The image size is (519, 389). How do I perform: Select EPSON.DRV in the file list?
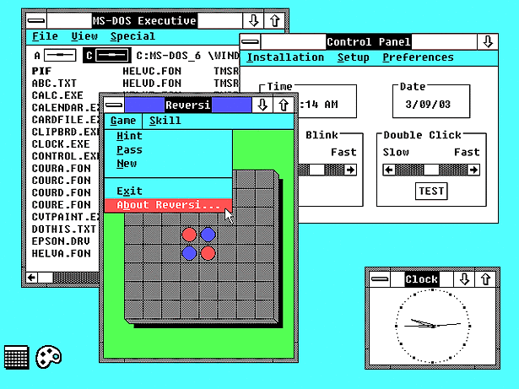[x=61, y=241]
